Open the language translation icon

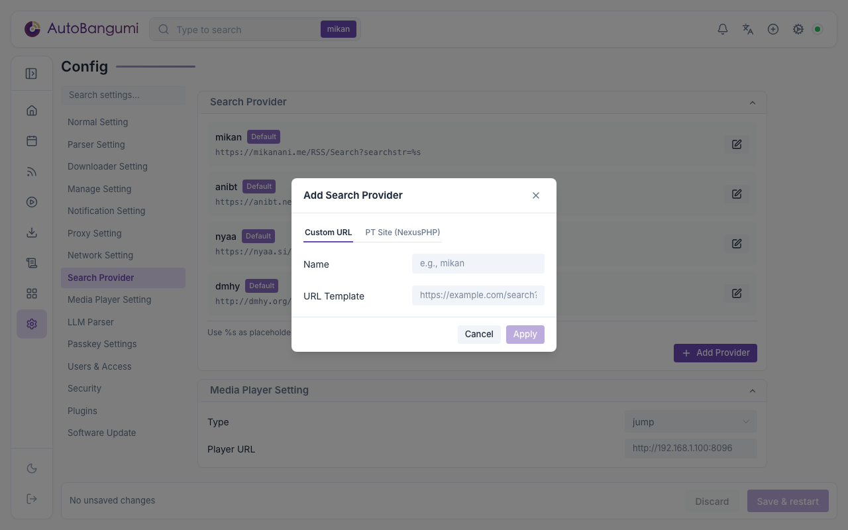coord(748,29)
